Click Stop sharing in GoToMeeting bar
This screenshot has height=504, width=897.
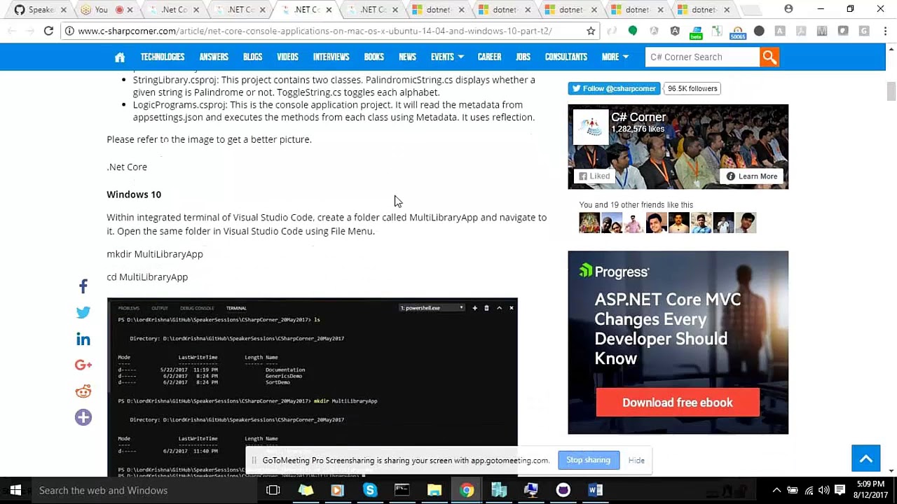[588, 460]
